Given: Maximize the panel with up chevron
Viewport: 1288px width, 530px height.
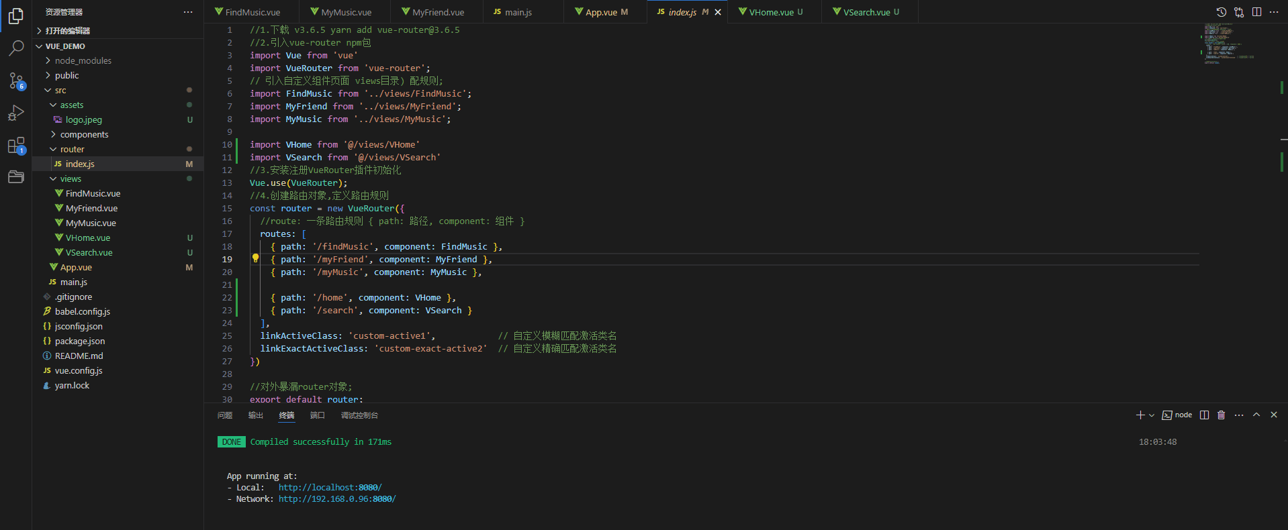Looking at the screenshot, I should click(x=1256, y=415).
